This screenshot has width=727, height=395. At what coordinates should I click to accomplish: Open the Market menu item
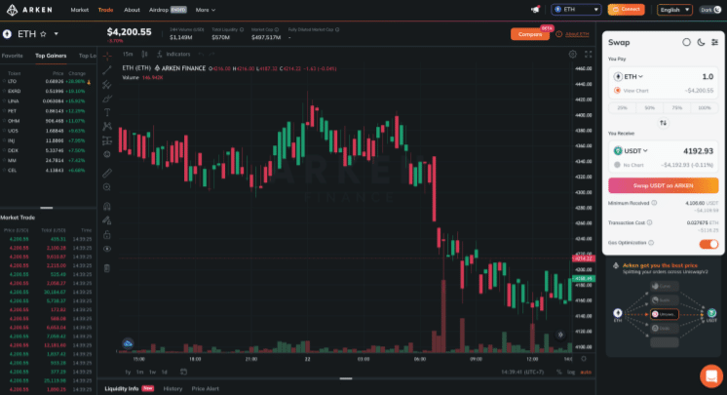[x=80, y=10]
